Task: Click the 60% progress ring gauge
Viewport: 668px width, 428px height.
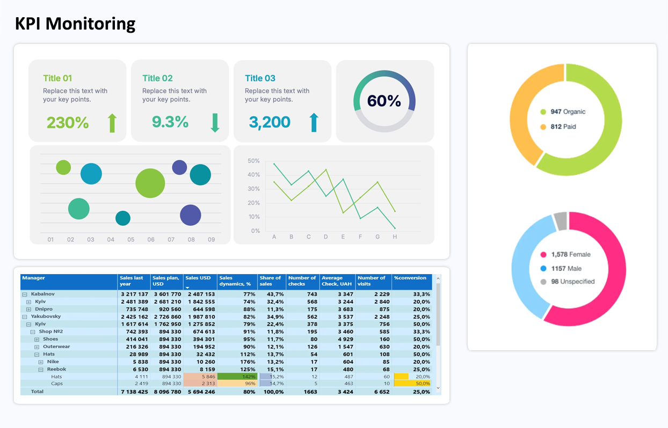Action: click(384, 101)
